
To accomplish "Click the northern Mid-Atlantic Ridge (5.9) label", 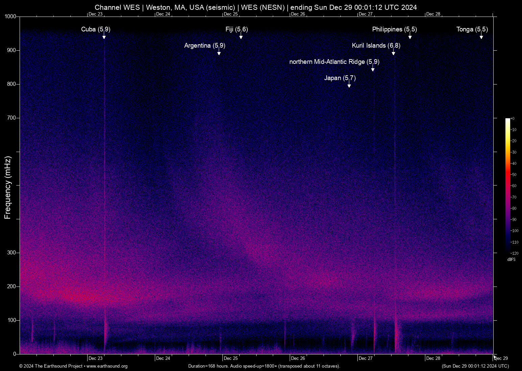I will pos(334,62).
